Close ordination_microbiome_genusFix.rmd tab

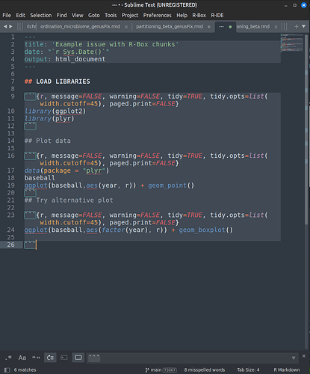tap(126, 27)
